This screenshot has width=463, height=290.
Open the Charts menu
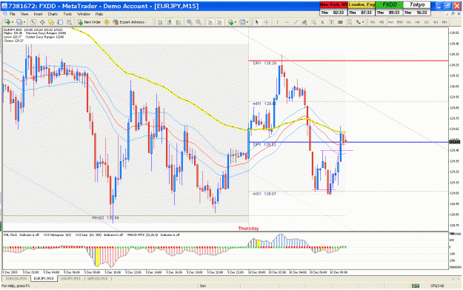pyautogui.click(x=53, y=14)
